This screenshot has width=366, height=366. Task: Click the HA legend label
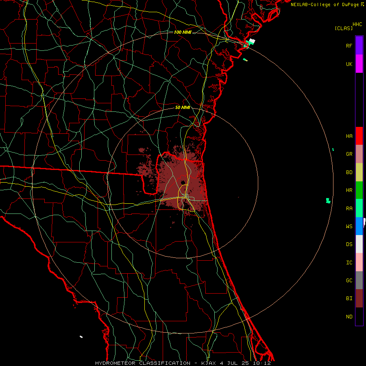349,136
